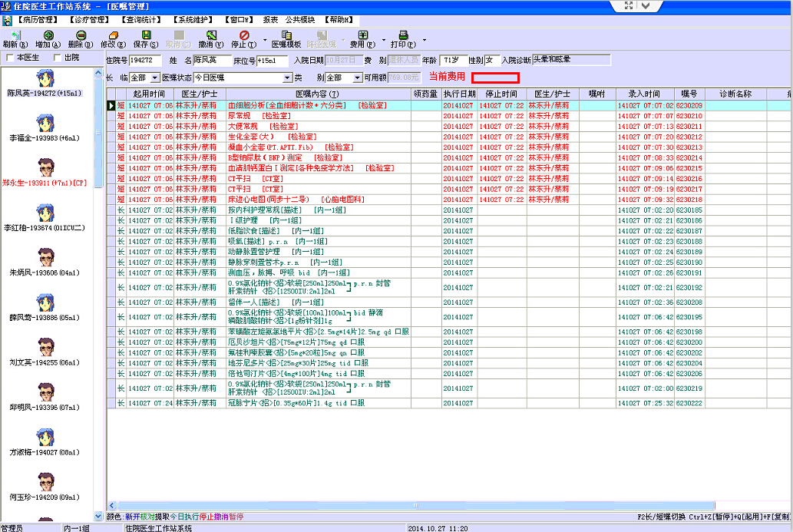Click the 执行日期 column header
This screenshot has height=532, width=793.
click(459, 94)
